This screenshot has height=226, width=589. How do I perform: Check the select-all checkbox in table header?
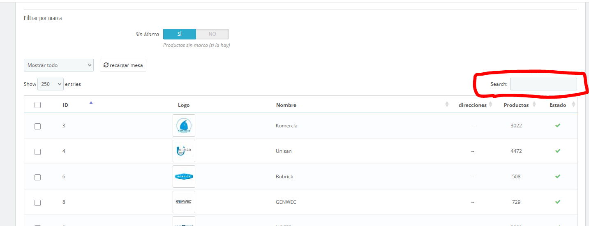[38, 105]
